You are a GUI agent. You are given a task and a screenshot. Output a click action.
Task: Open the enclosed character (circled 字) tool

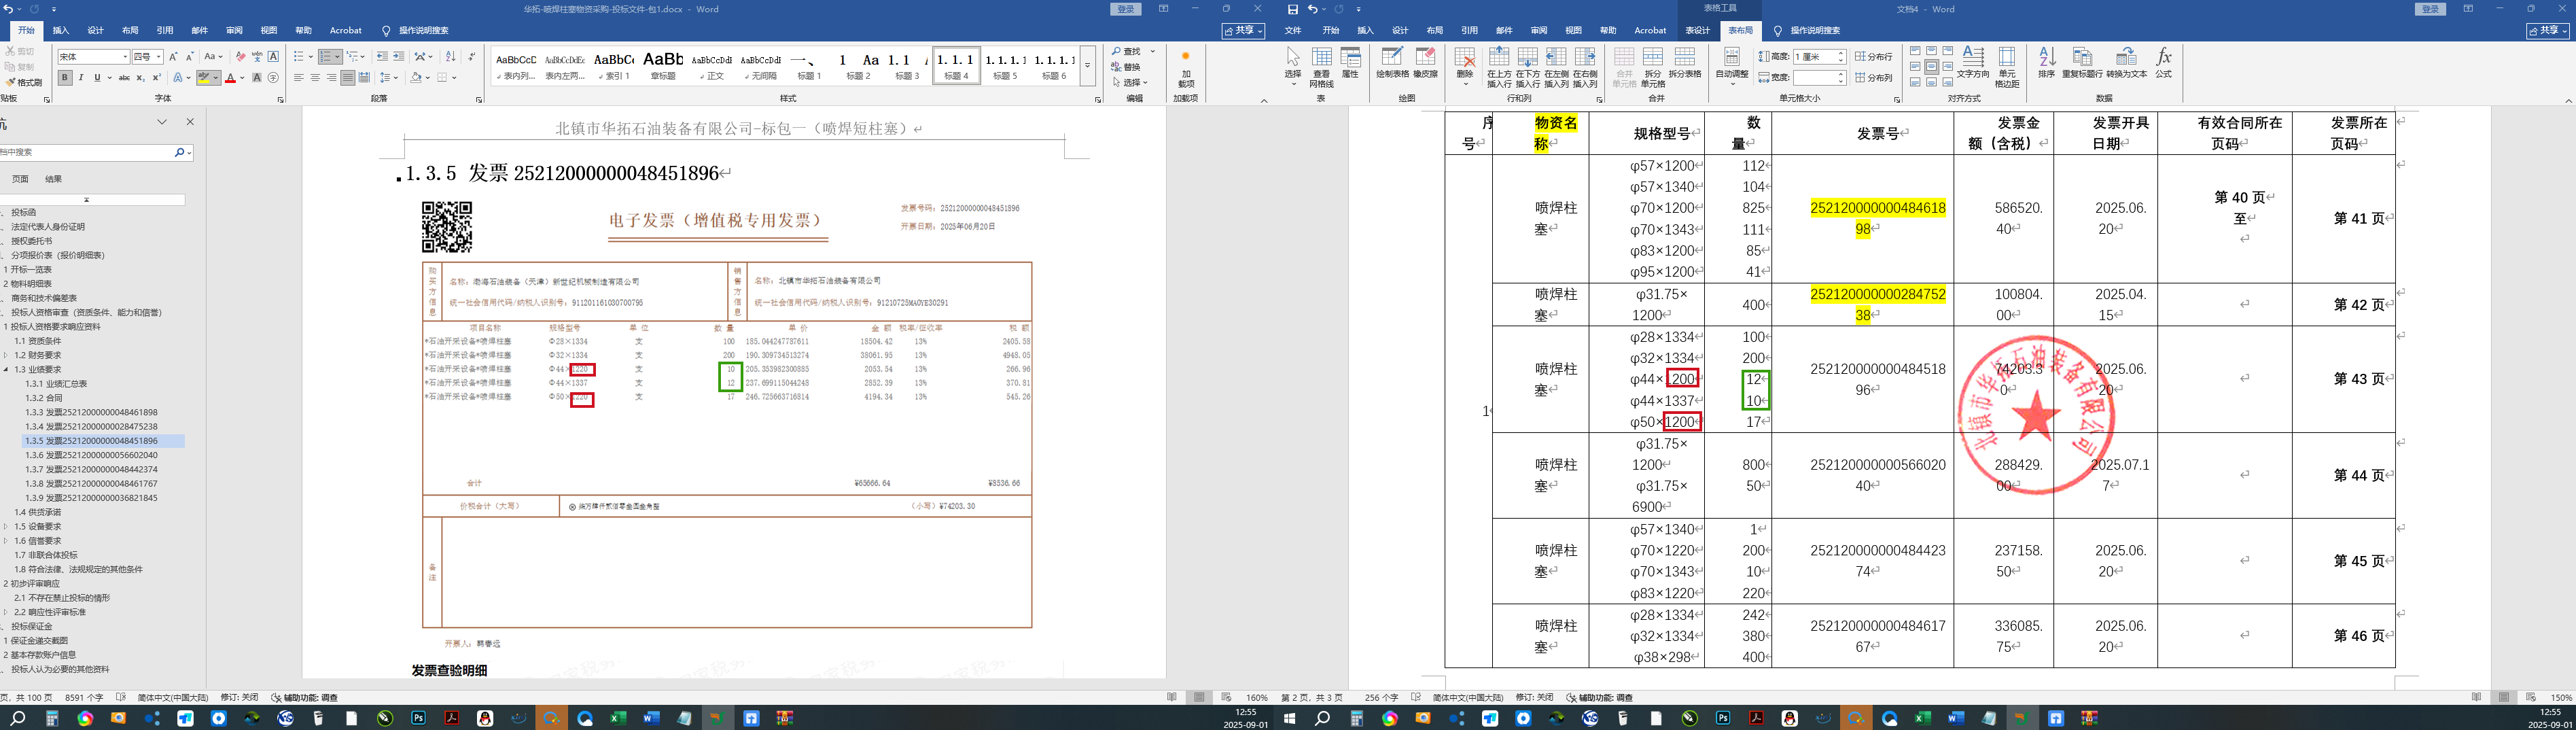pos(273,78)
